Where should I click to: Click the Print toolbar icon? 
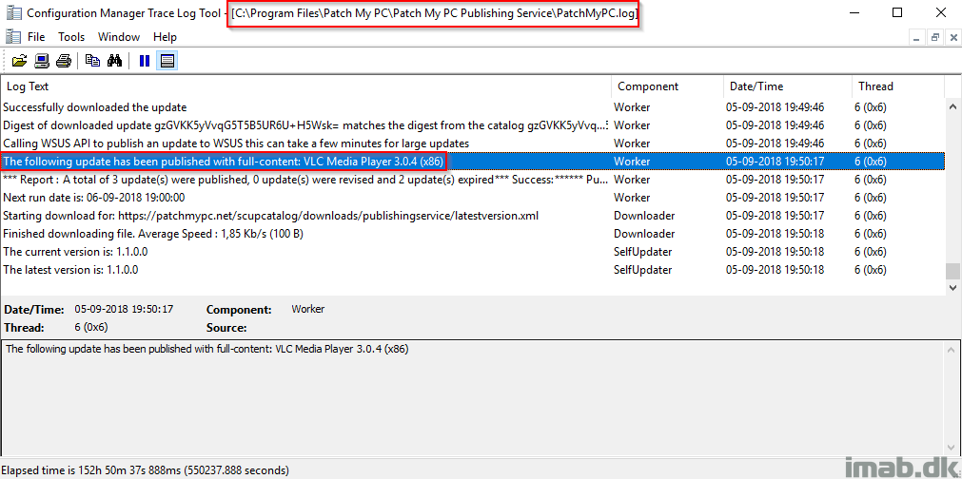(64, 61)
